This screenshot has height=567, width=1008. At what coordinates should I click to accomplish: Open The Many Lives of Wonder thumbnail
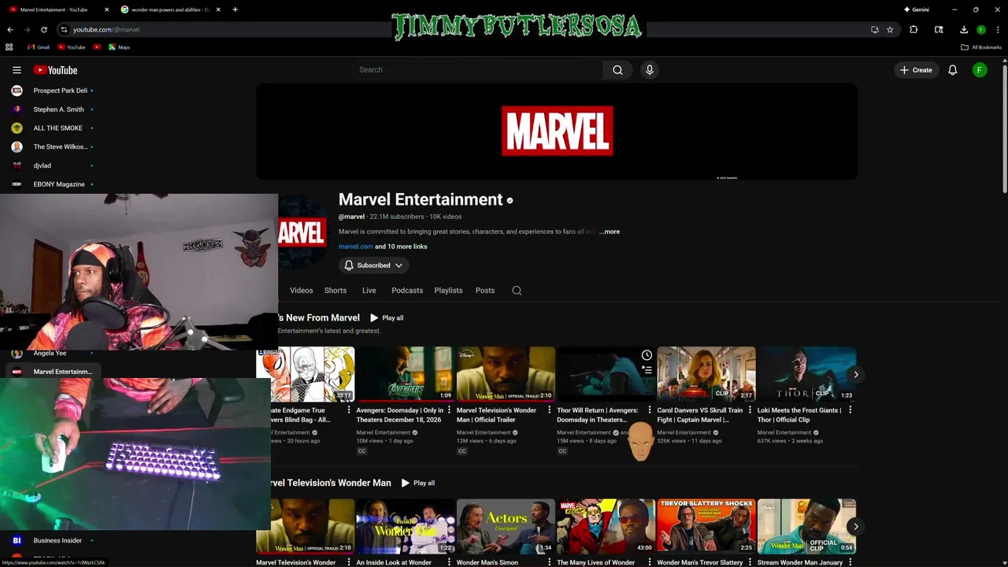pos(606,526)
